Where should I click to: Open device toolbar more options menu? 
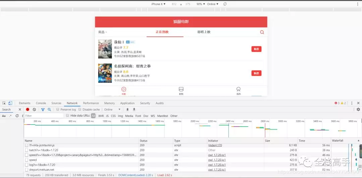tap(358, 4)
